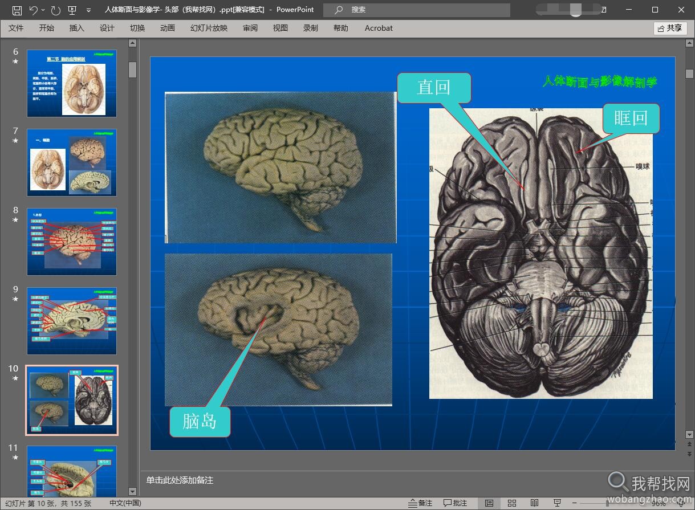Screen dimensions: 695x510
Task: Click the 人体断面与影像解剖学 slide title text
Action: [600, 82]
